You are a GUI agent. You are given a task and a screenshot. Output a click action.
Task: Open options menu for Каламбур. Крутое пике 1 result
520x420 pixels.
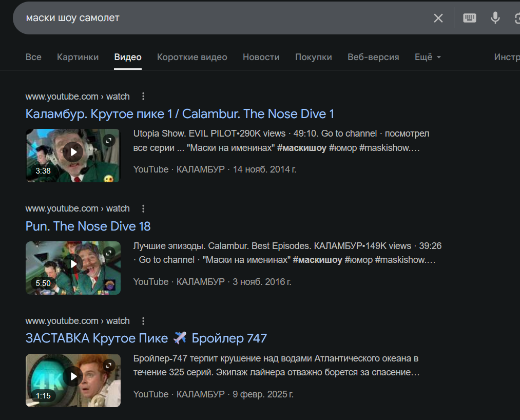143,97
